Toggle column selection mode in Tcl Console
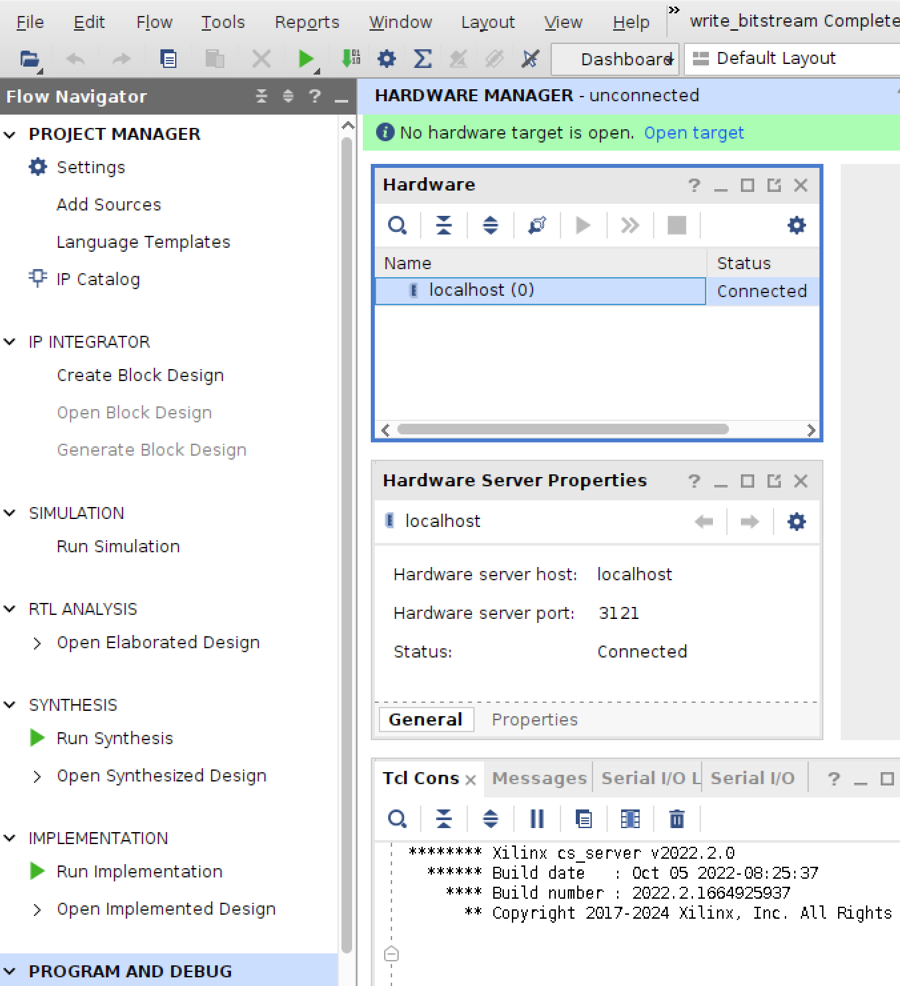The width and height of the screenshot is (900, 986). tap(630, 819)
